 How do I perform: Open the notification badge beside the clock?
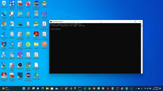click(x=160, y=88)
